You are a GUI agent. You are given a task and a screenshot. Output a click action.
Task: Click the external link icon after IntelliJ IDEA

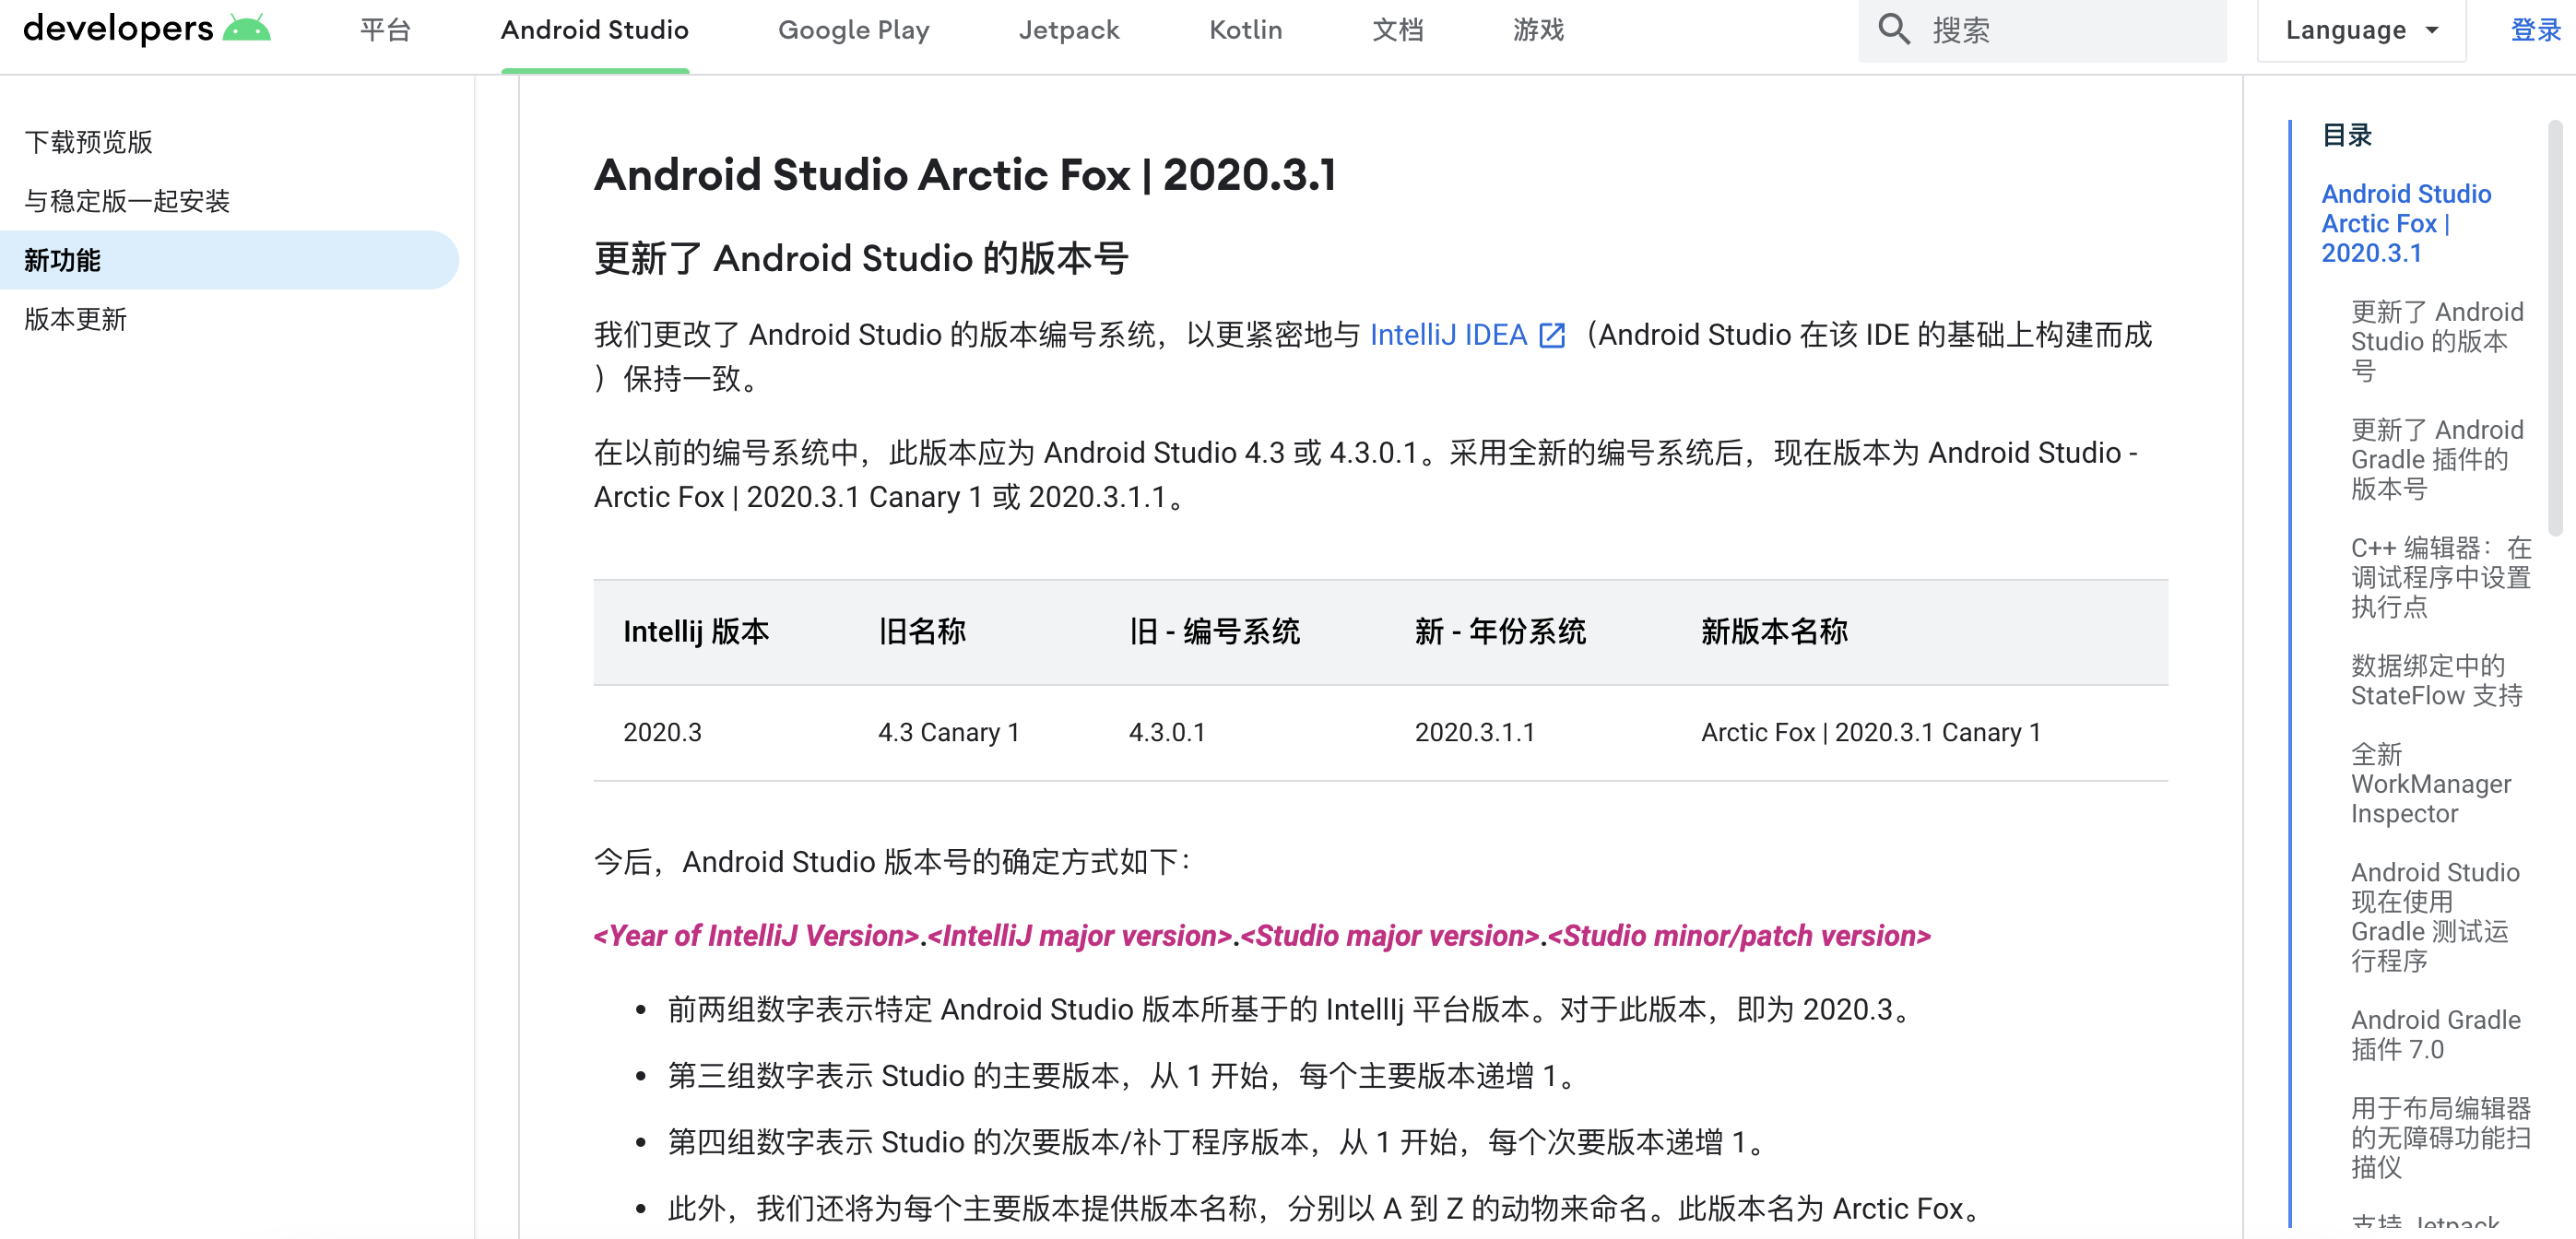(x=1552, y=335)
